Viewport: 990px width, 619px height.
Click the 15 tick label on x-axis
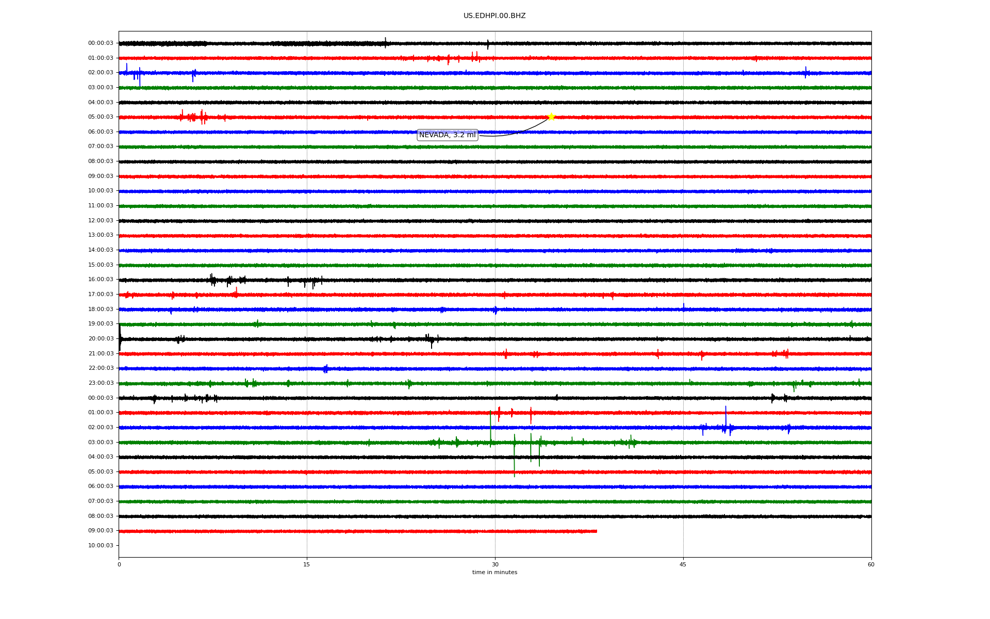pyautogui.click(x=307, y=564)
